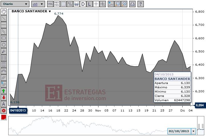
Task: Click the Nov axis label
Action: click(x=98, y=111)
